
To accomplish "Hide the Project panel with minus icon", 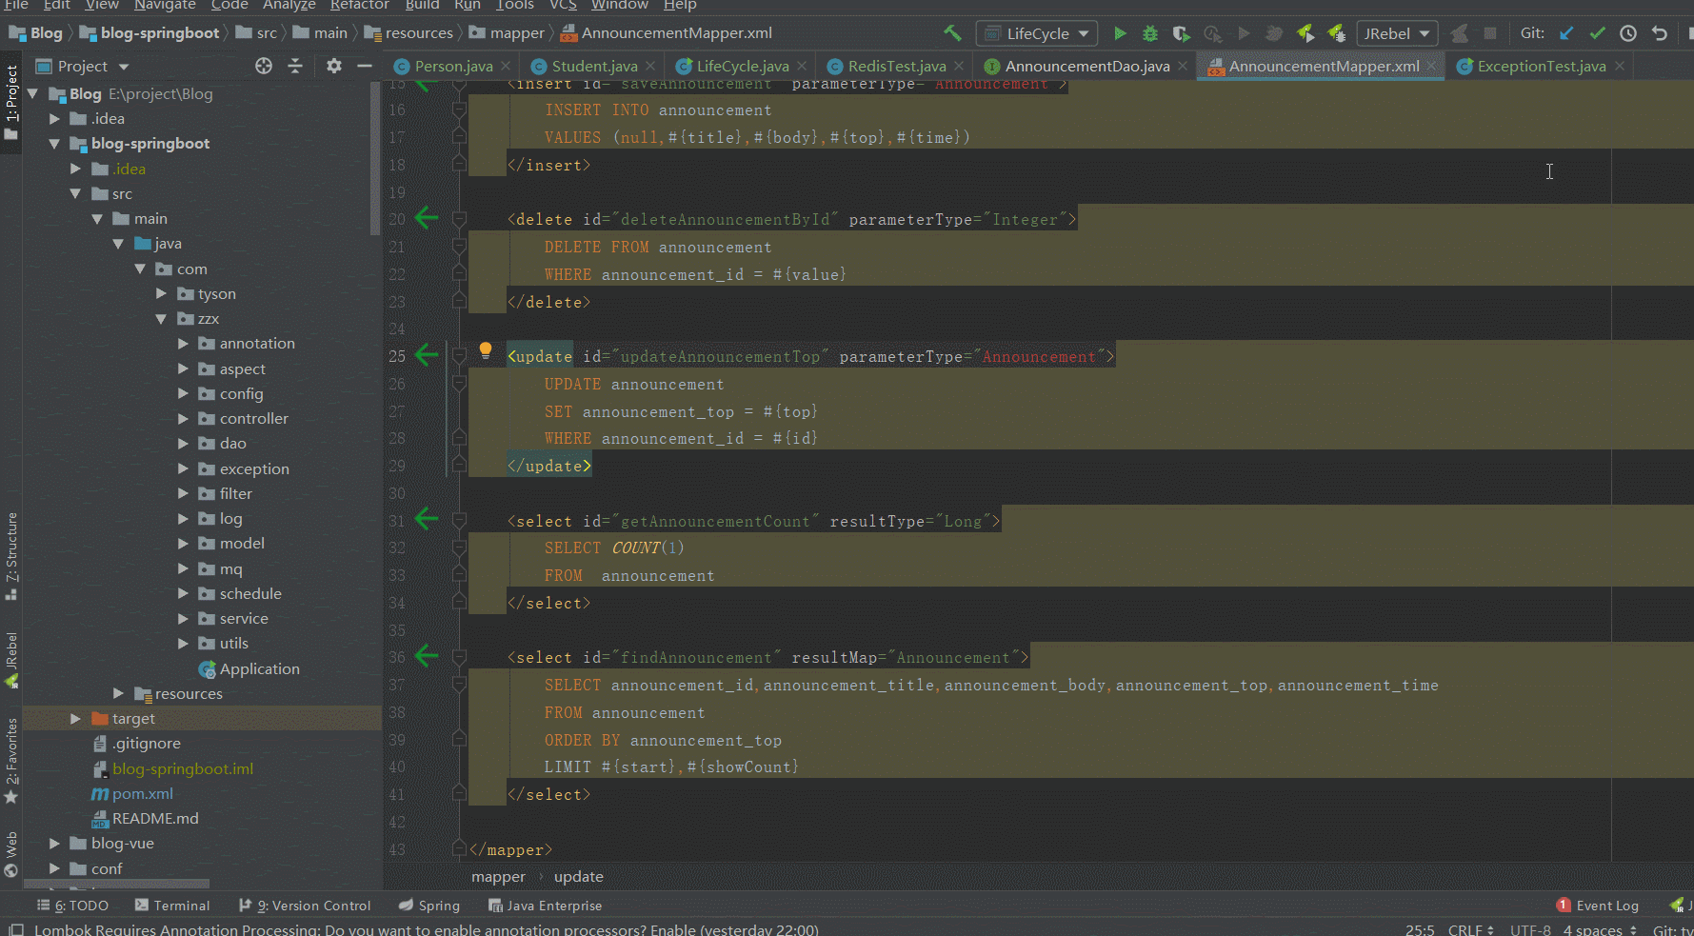I will pyautogui.click(x=364, y=66).
